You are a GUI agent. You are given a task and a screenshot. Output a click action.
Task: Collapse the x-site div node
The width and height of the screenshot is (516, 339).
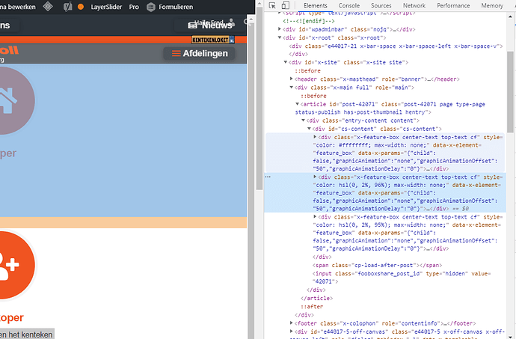(x=286, y=62)
